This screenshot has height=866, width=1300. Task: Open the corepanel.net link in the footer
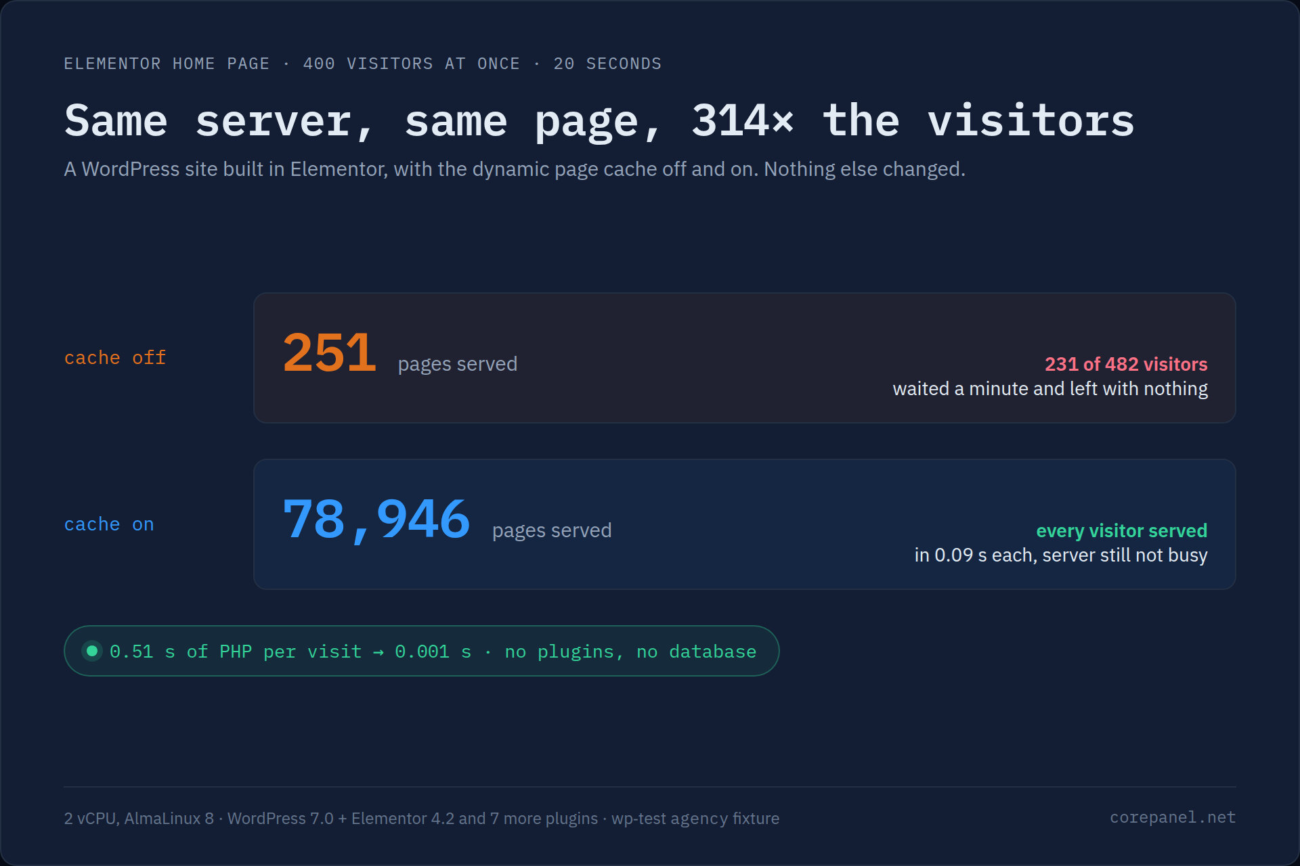[x=1173, y=817]
